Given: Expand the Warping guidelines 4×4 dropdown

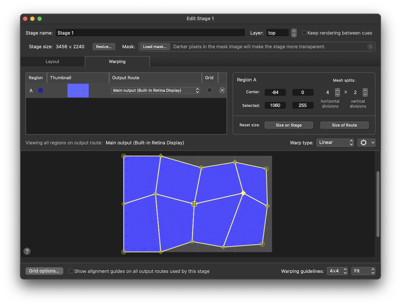Looking at the screenshot, I should tap(337, 271).
